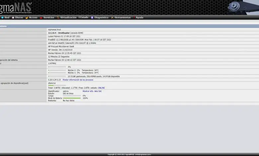Click the red question mark Ayuda icon
The height and width of the screenshot is (156, 259).
(134, 18)
